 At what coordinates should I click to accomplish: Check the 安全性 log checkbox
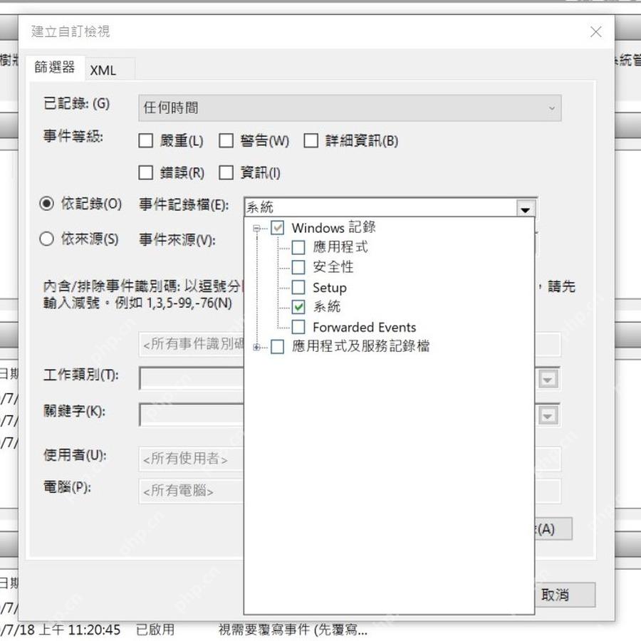298,267
